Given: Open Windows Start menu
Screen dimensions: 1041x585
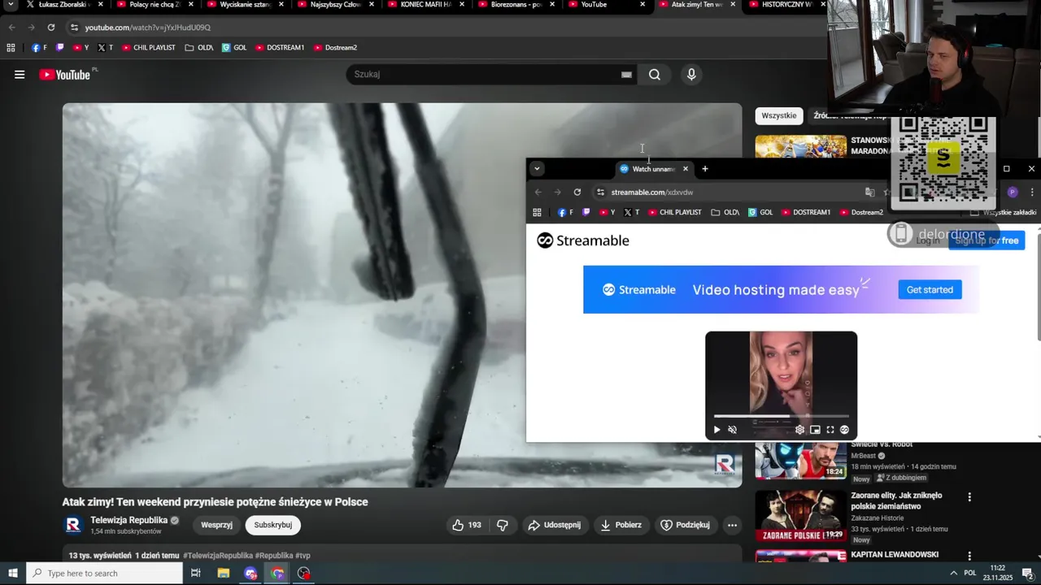Looking at the screenshot, I should 13,574.
